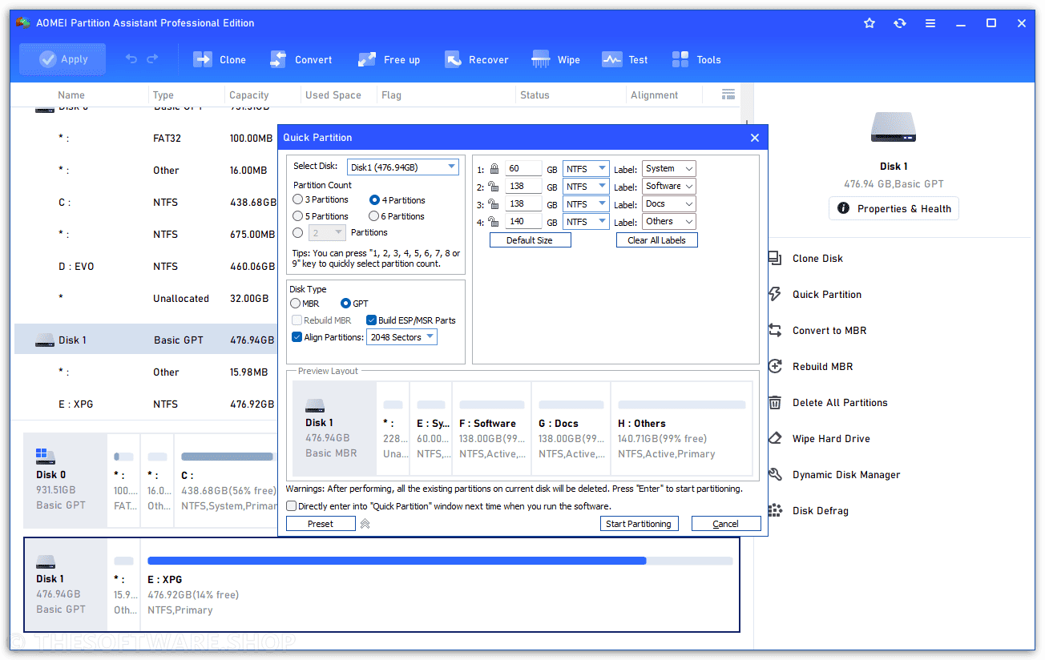Click the Wipe Hard Drive eraser icon
The height and width of the screenshot is (660, 1045).
(x=775, y=438)
